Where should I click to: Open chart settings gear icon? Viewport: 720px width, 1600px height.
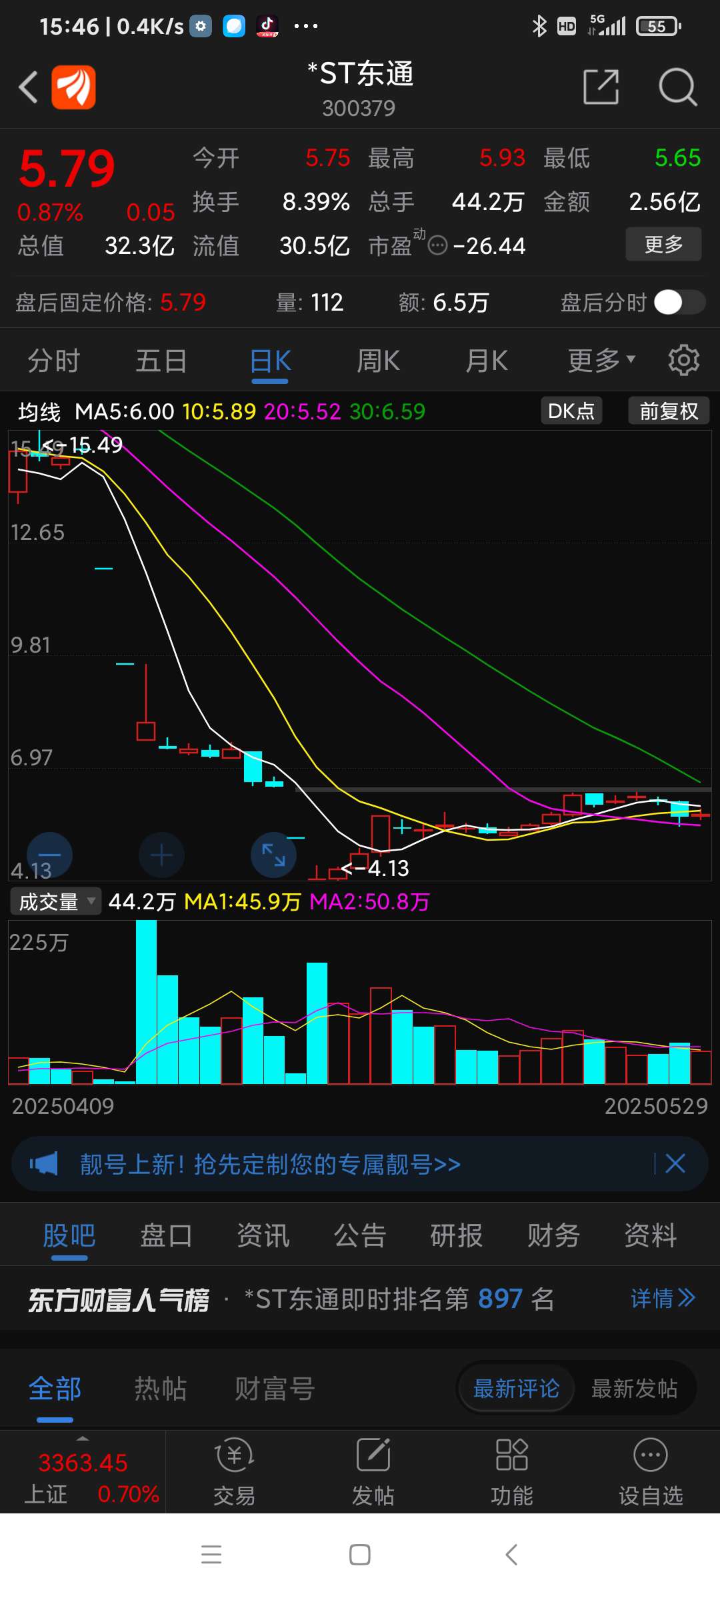click(x=684, y=360)
